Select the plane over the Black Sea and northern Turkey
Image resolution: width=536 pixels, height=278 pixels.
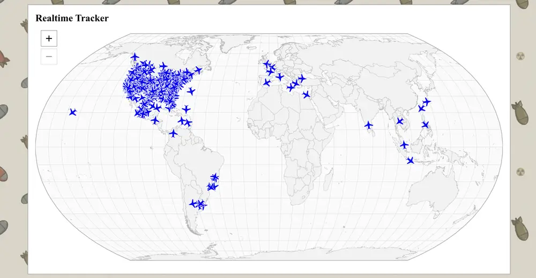click(x=302, y=79)
